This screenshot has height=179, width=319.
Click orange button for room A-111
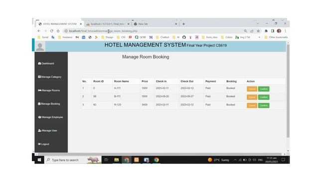252,89
